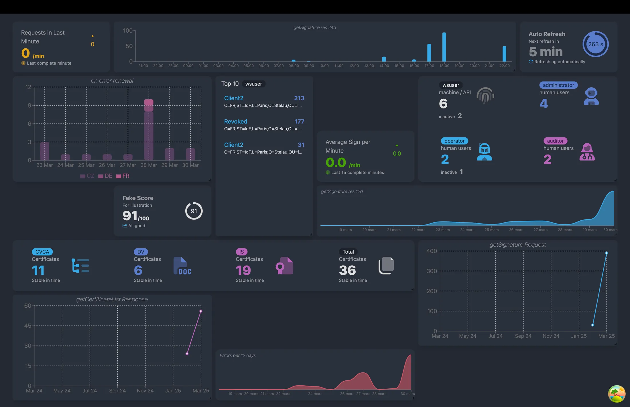The width and height of the screenshot is (630, 407).
Task: Click the top data point in getSignature Request
Action: tap(607, 253)
